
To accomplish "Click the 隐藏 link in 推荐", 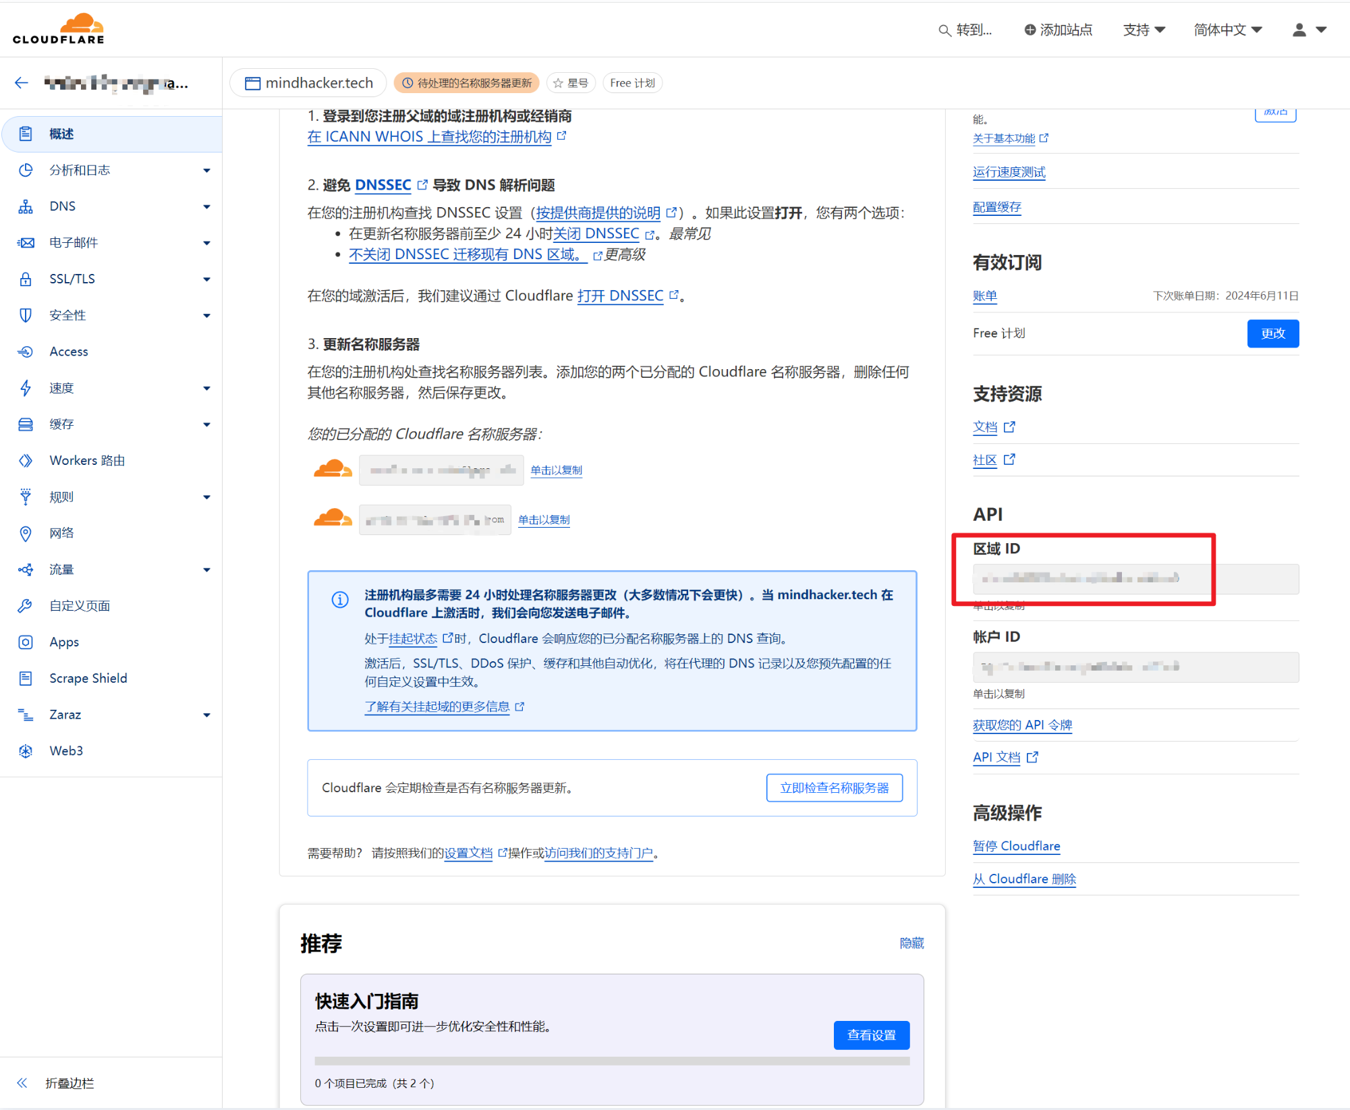I will coord(911,943).
